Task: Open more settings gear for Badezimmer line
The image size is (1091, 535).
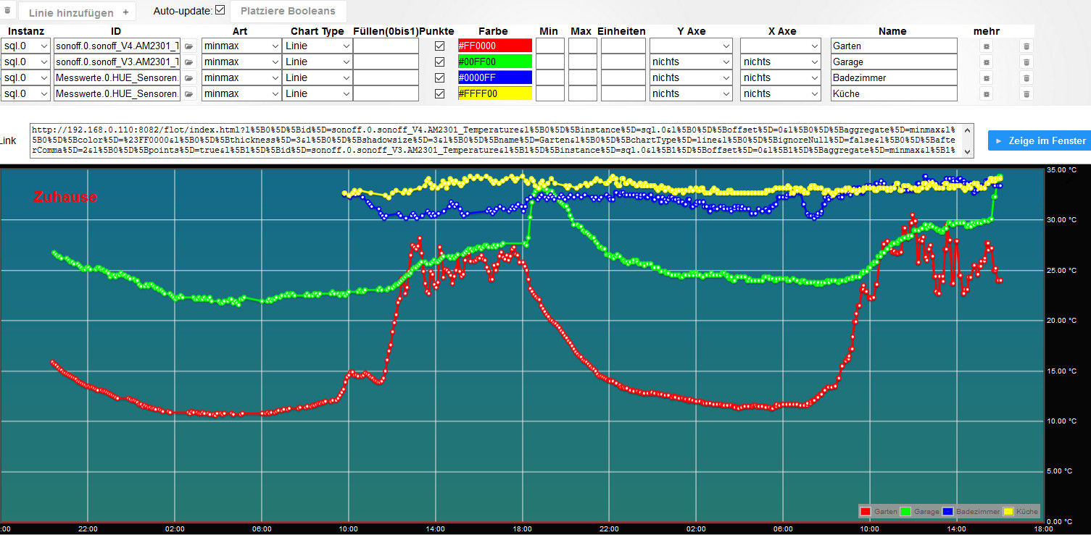Action: tap(986, 78)
